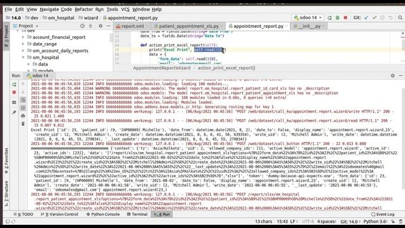The height and width of the screenshot is (228, 405).
Task: Select AppointmentReportWizard breadcrumb
Action: [x=162, y=68]
